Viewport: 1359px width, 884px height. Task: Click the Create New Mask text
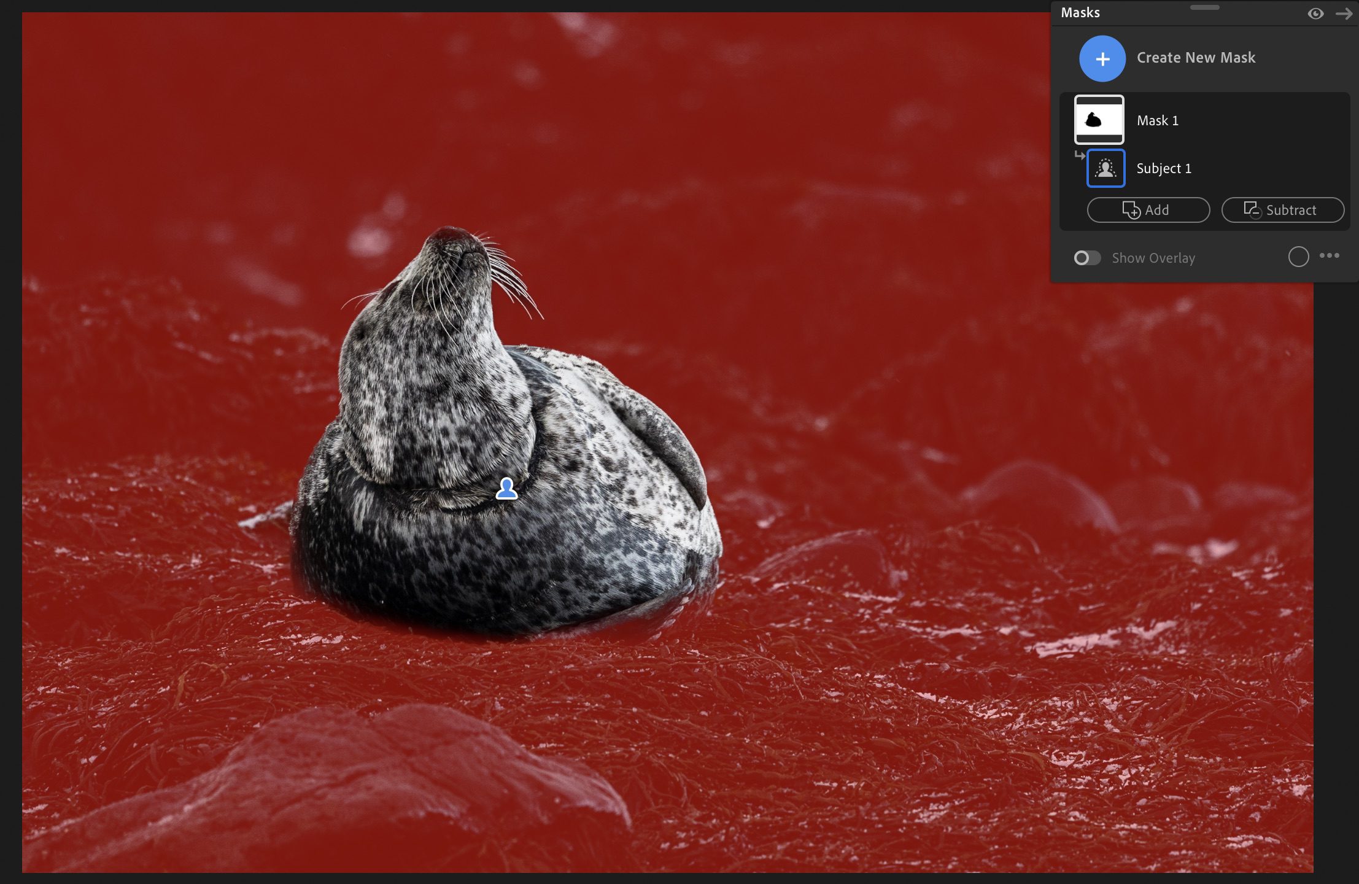(1196, 58)
